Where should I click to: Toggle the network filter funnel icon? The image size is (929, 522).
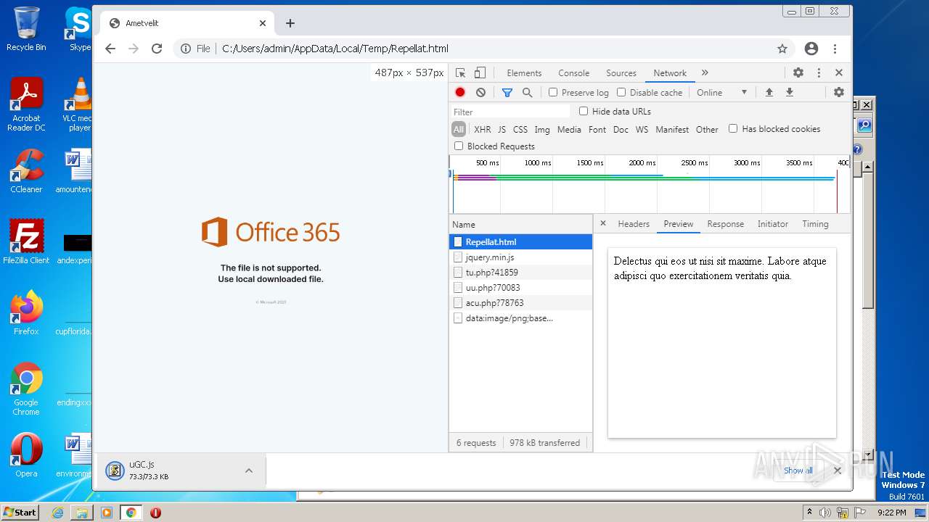507,92
